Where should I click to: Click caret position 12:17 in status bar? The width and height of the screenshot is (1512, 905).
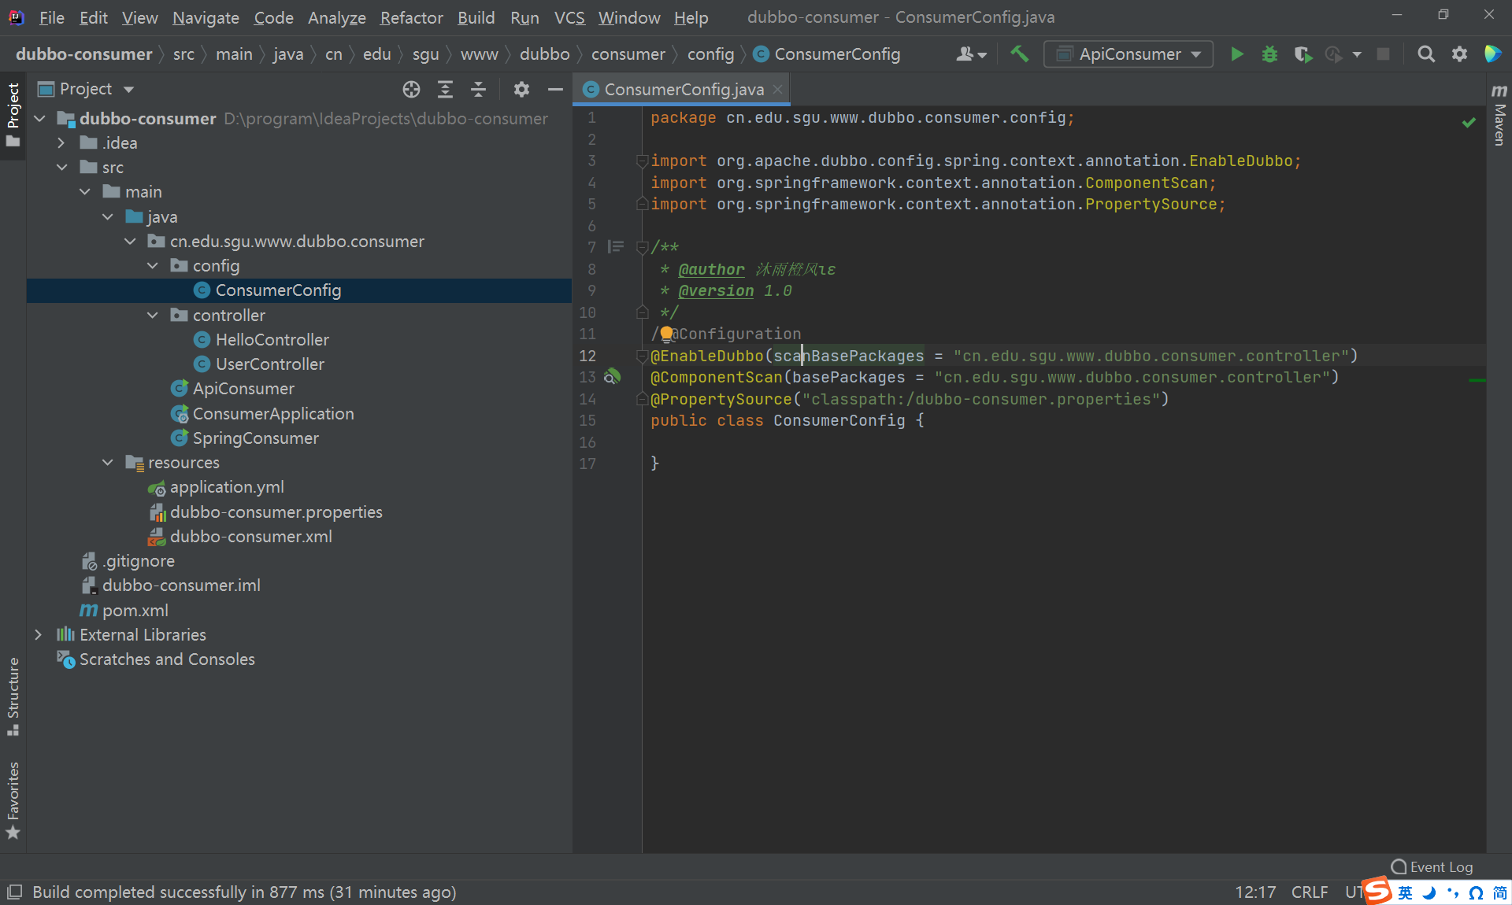1254,892
